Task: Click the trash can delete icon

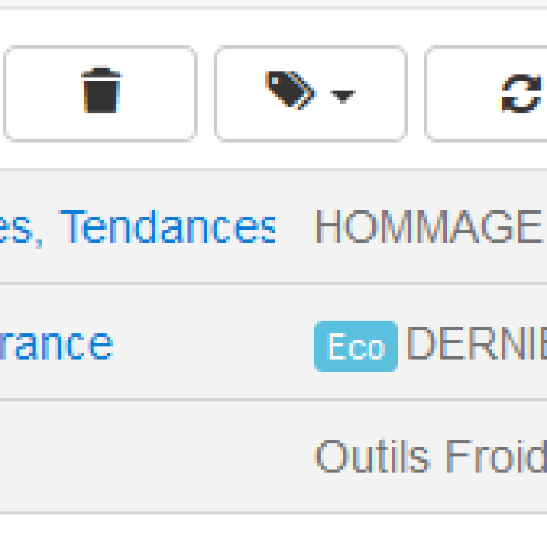Action: pos(101,90)
